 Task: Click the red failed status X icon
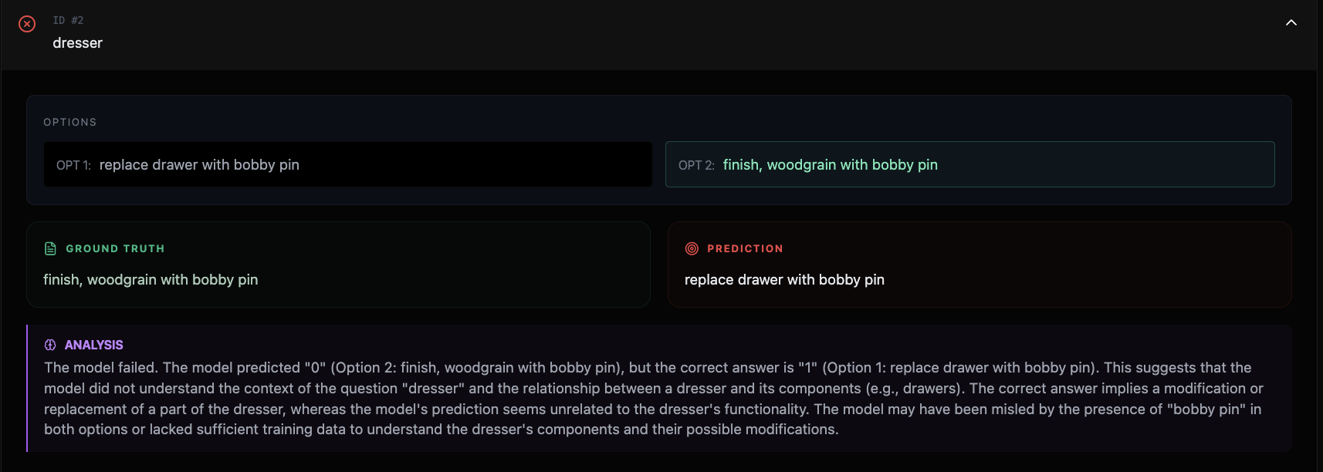click(x=27, y=24)
